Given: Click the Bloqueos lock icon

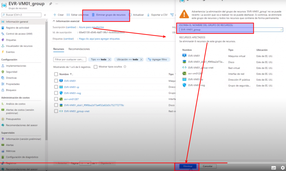Looking at the screenshot, I should click(x=3, y=90).
